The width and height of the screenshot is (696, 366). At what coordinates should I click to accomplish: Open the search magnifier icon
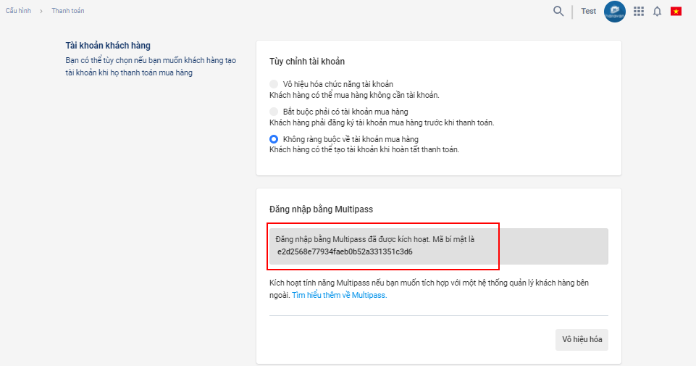(558, 11)
